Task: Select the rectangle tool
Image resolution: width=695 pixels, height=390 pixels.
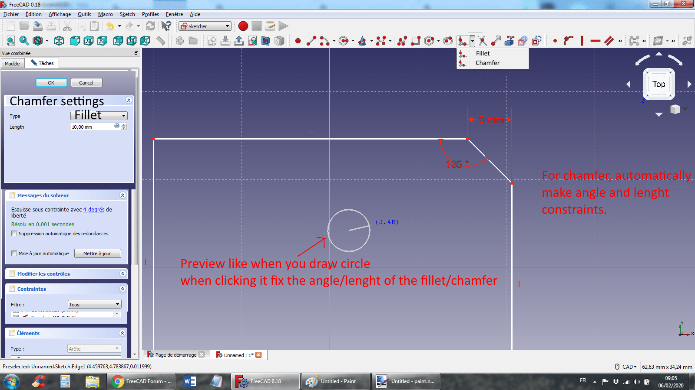Action: coord(416,40)
